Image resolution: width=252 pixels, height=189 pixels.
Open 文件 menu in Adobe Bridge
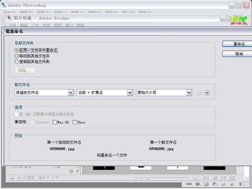[x=13, y=25]
